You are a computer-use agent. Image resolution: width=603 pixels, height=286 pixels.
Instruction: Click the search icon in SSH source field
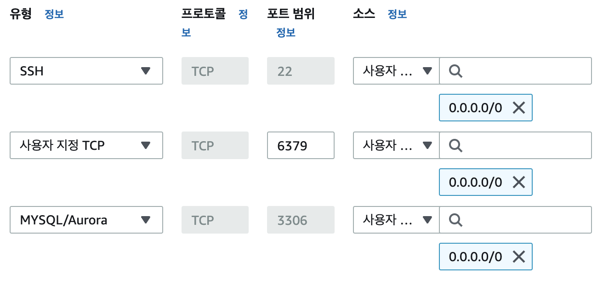pos(455,71)
